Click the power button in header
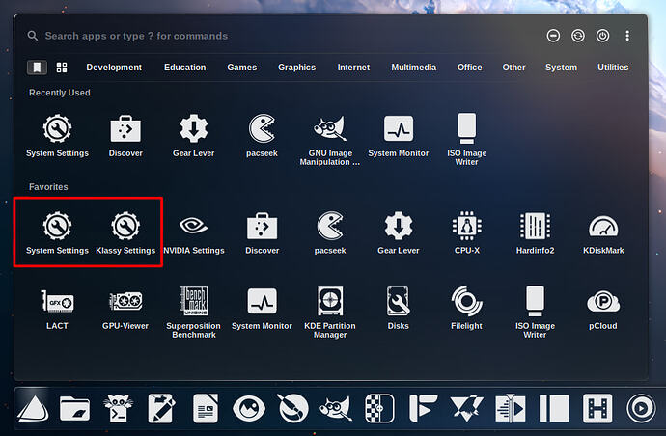This screenshot has width=666, height=436. tap(602, 36)
